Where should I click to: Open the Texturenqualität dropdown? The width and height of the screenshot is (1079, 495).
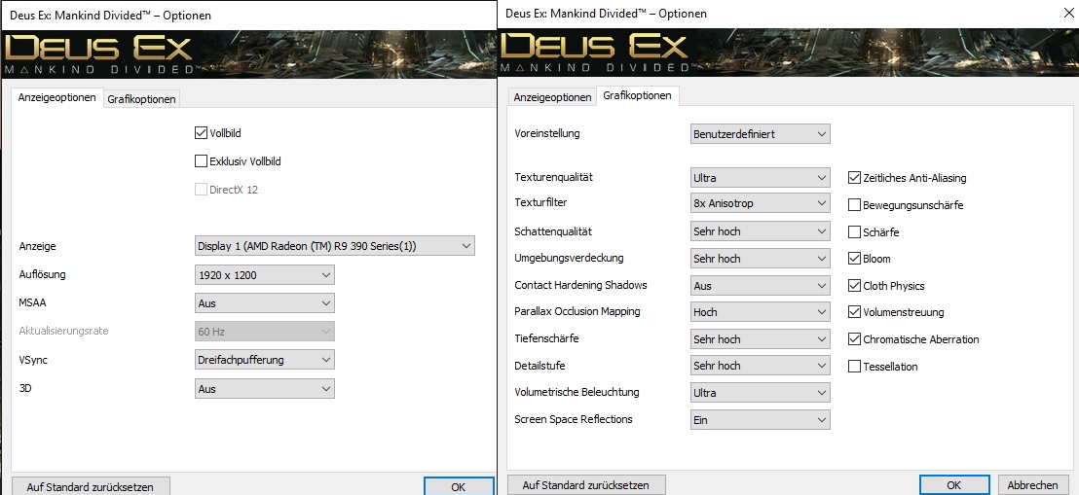click(761, 177)
